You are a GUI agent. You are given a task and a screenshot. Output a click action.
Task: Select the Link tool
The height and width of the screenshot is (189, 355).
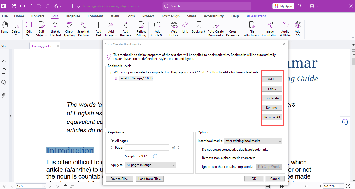pos(185,27)
